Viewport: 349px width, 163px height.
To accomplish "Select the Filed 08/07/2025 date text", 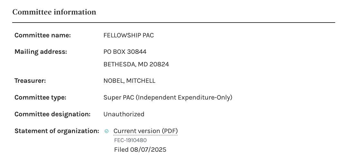I will (x=140, y=150).
